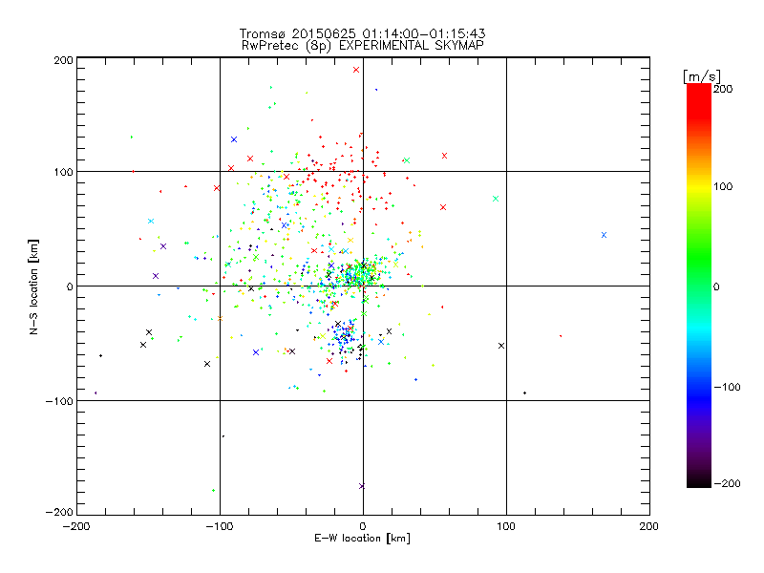
Task: Select the purple X marker near the plot bottom
Action: coord(362,486)
